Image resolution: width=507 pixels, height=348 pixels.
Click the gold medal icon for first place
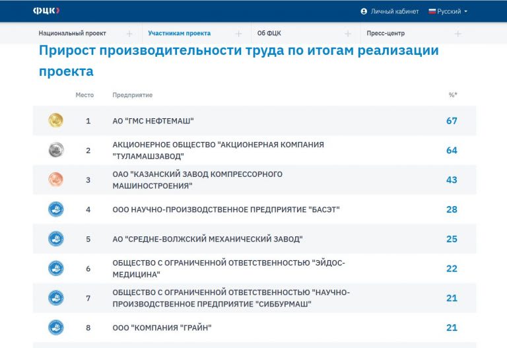point(55,121)
